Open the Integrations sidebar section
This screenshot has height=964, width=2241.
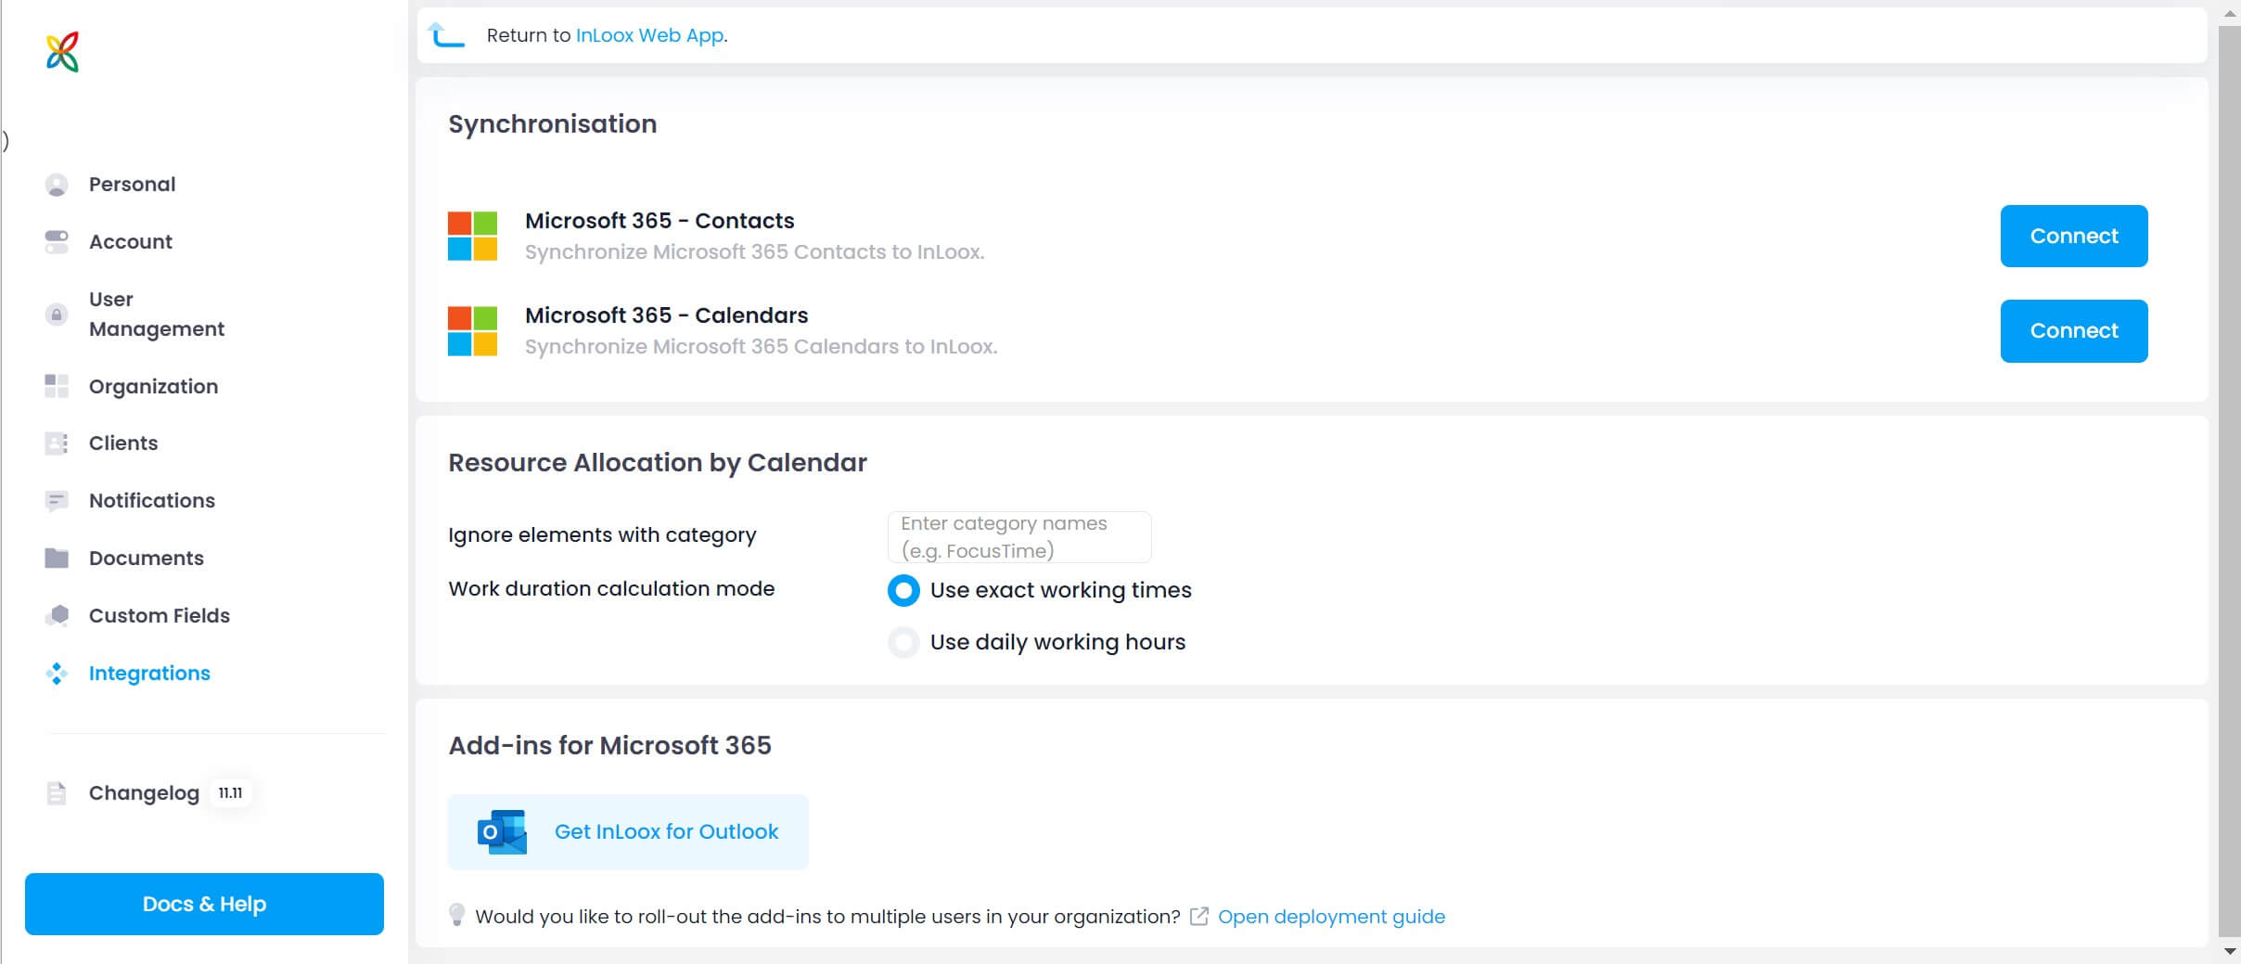pos(149,673)
